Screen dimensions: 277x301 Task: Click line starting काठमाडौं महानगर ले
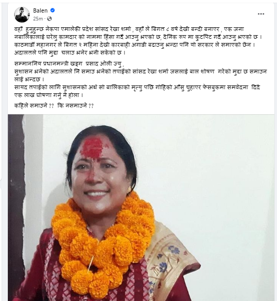(134, 45)
